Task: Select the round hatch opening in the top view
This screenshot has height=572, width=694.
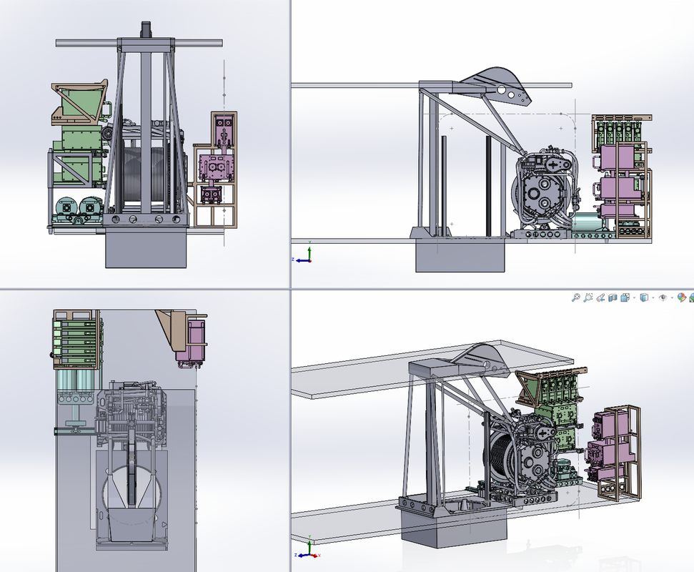Action: coord(132,493)
